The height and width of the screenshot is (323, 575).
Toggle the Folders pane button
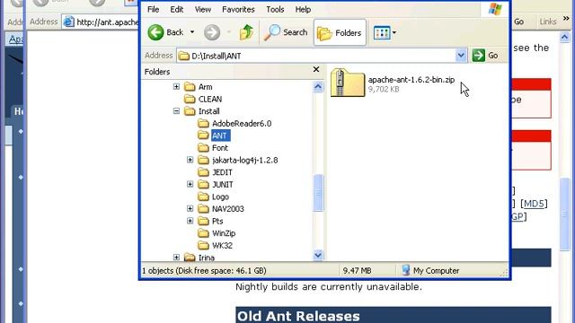pyautogui.click(x=340, y=32)
